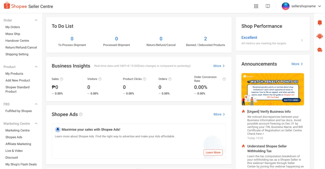Click the Learn More button

point(213,153)
